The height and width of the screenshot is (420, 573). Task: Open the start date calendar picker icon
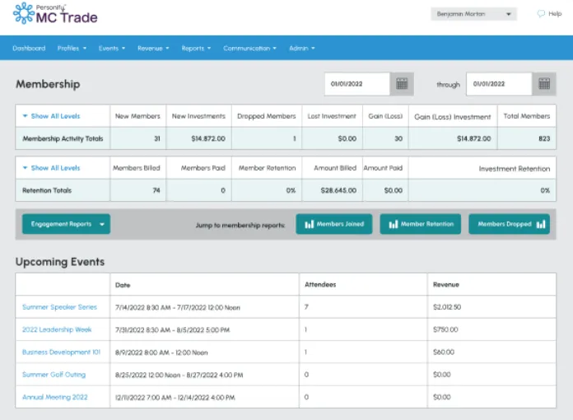402,84
